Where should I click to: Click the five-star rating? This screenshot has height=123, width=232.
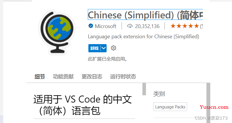coord(184,26)
